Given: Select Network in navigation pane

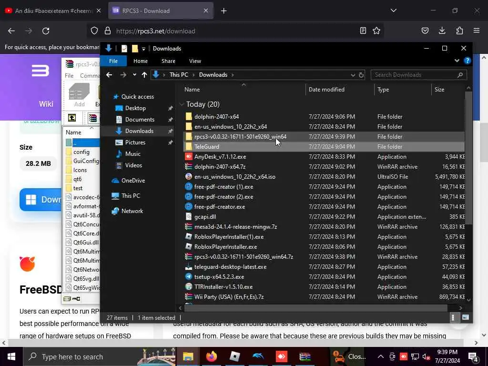Looking at the screenshot, I should [x=132, y=211].
